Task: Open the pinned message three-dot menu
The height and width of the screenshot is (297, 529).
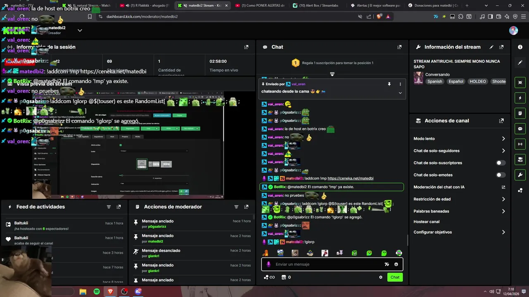Action: 400,84
